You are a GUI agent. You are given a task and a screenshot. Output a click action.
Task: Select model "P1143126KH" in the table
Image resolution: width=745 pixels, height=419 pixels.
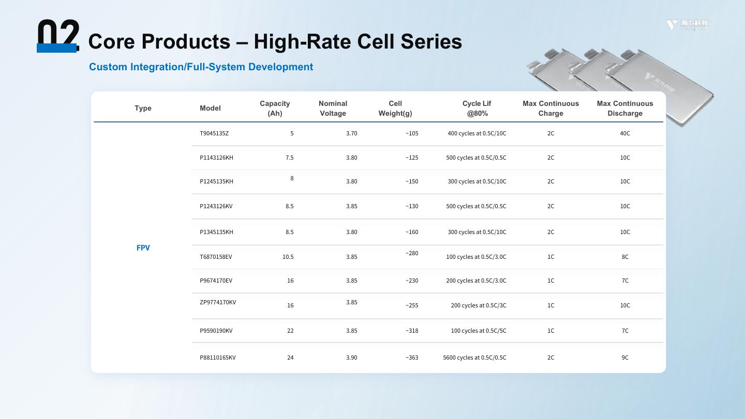click(216, 158)
